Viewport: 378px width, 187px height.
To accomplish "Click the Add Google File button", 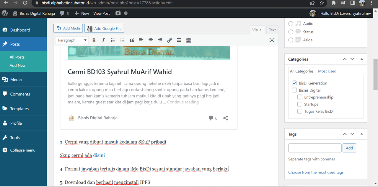I will pyautogui.click(x=104, y=28).
